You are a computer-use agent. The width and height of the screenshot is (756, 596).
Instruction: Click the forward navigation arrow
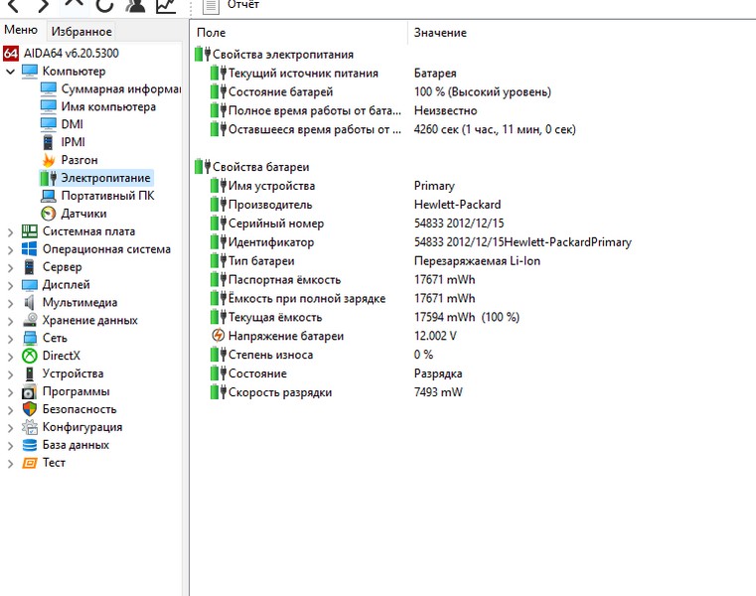click(44, 6)
